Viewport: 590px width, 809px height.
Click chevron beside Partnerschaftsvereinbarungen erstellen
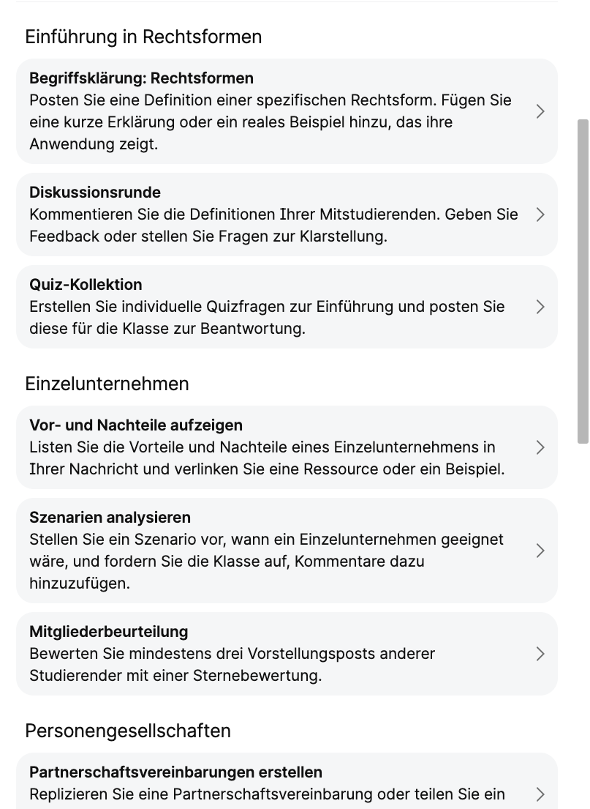click(540, 794)
